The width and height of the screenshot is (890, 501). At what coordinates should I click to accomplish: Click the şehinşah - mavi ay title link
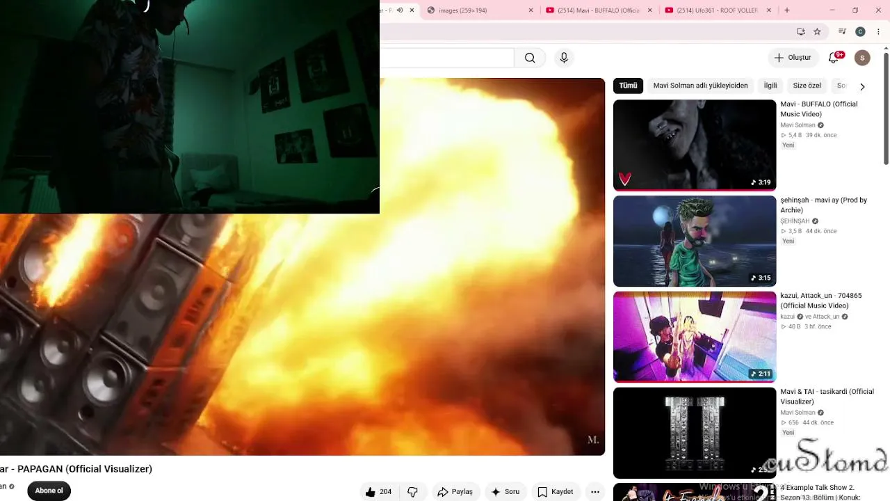(823, 205)
